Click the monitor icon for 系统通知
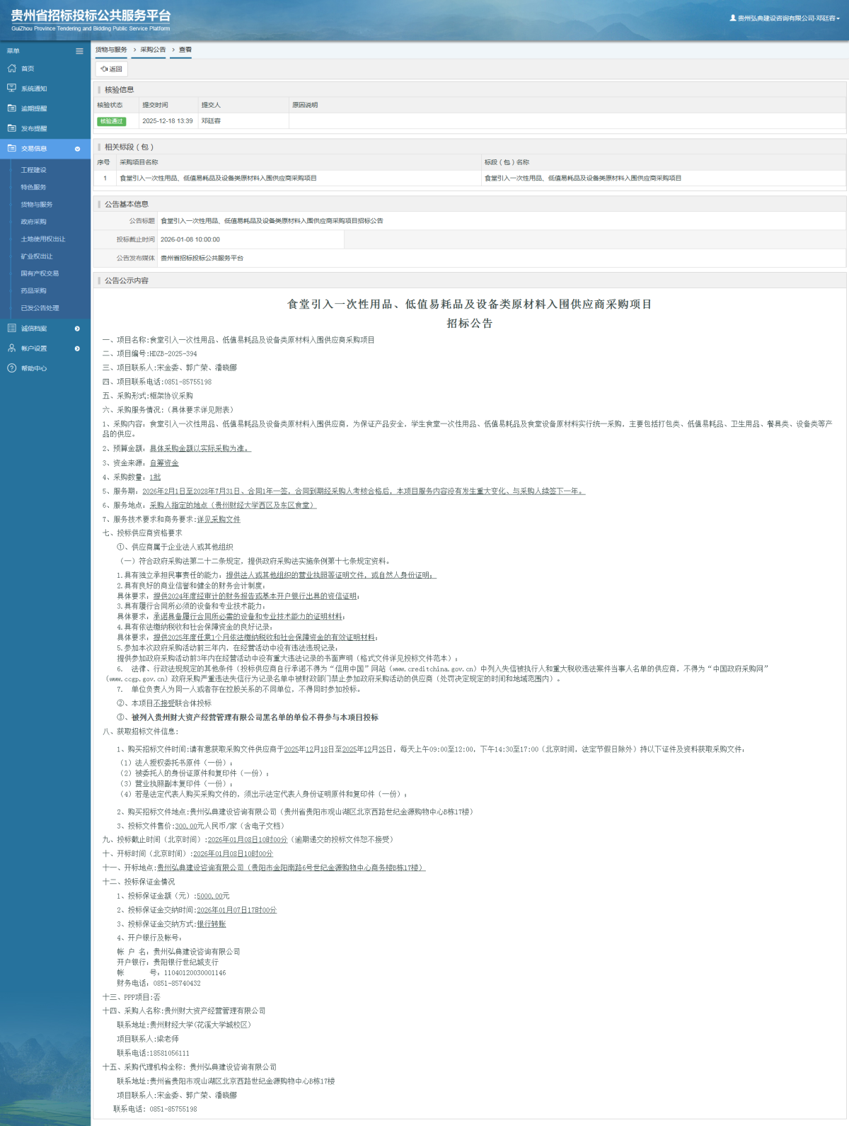Viewport: 849px width, 1126px height. pyautogui.click(x=11, y=89)
